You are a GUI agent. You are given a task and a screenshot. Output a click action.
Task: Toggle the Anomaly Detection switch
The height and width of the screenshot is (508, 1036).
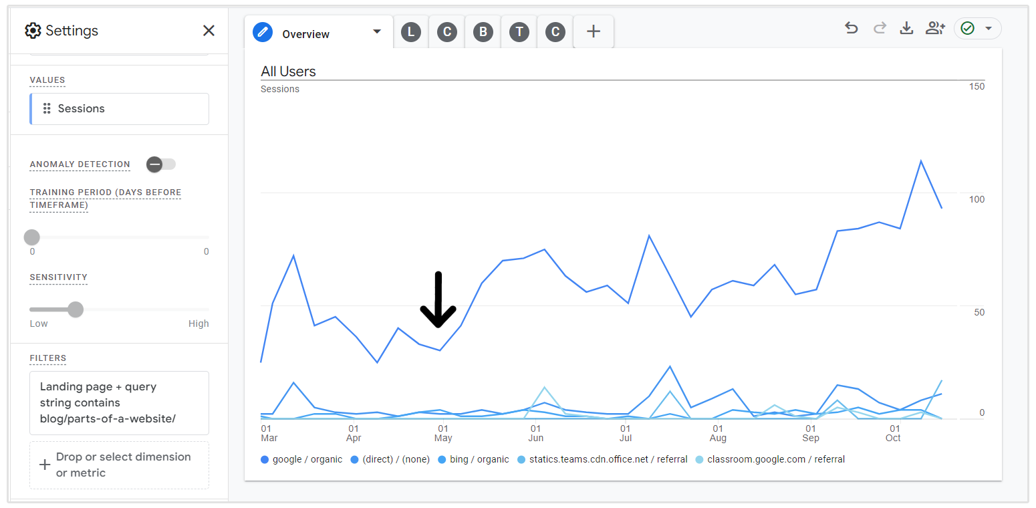coord(161,164)
